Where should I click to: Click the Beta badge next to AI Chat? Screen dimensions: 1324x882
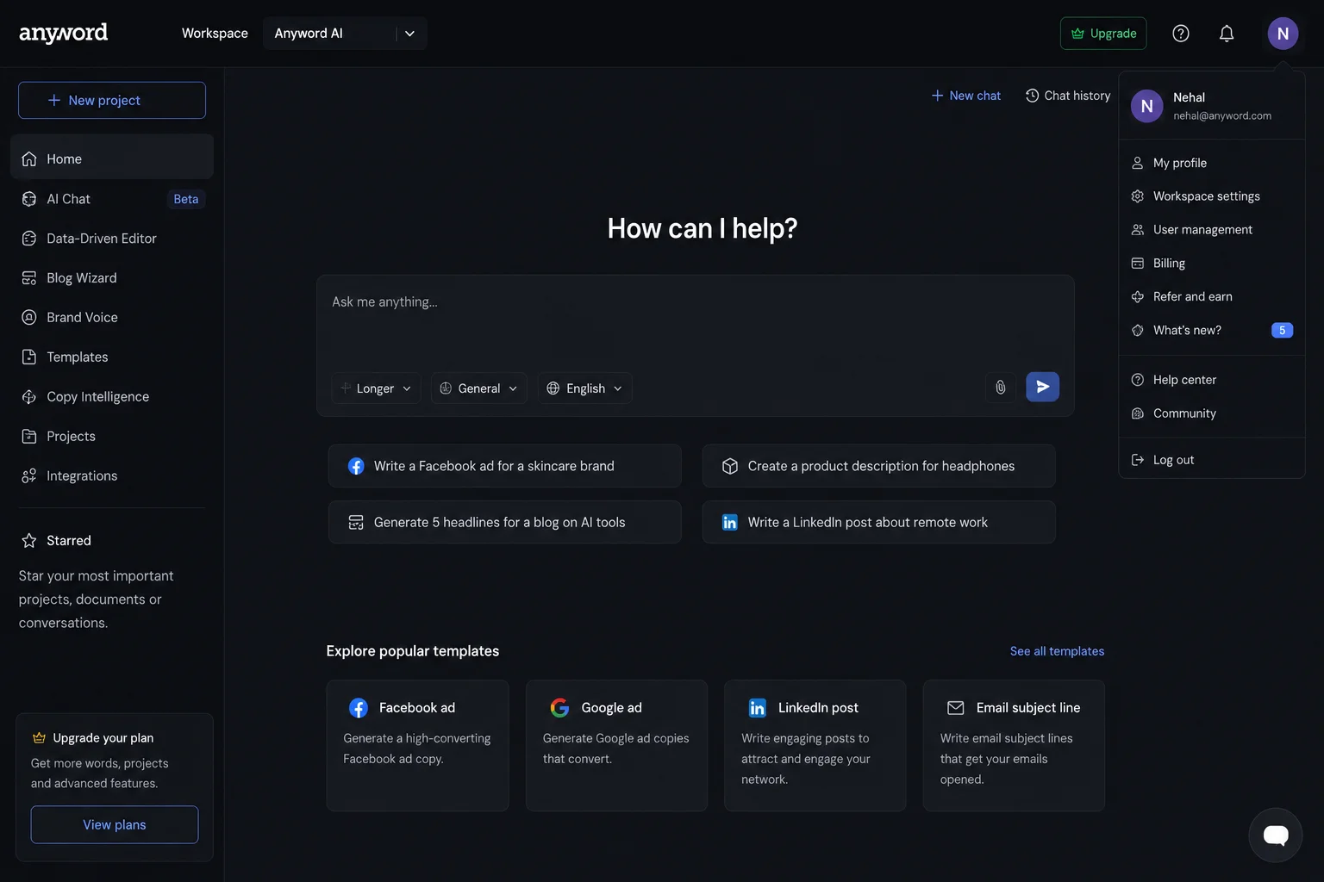pos(186,199)
